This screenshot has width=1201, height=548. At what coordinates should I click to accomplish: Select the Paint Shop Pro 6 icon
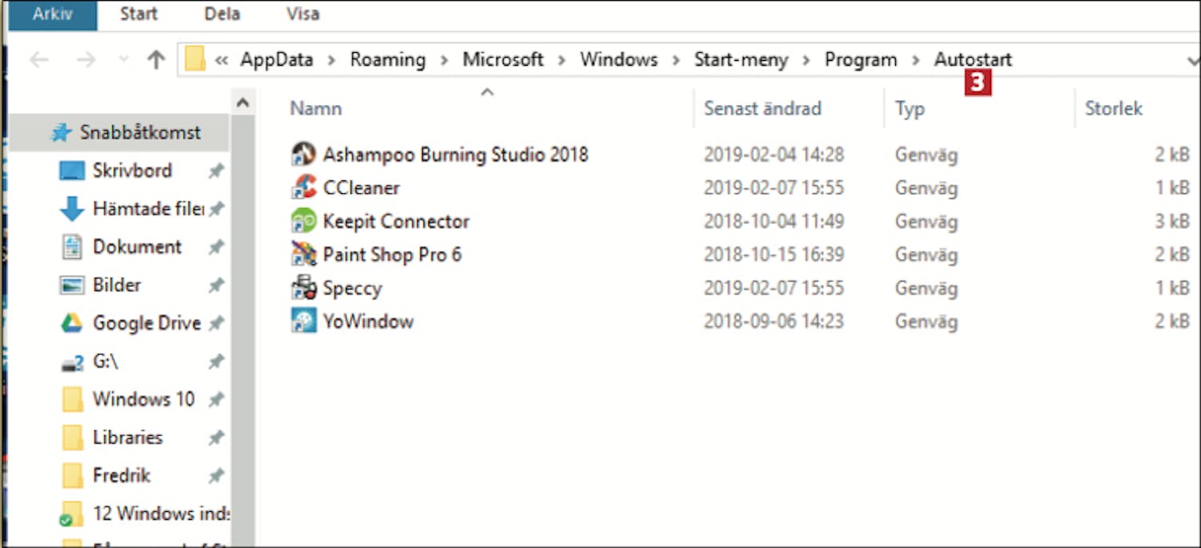coord(303,255)
